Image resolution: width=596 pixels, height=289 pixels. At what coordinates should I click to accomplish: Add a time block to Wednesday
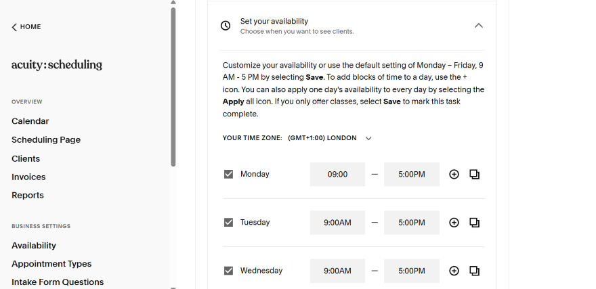[x=454, y=271]
